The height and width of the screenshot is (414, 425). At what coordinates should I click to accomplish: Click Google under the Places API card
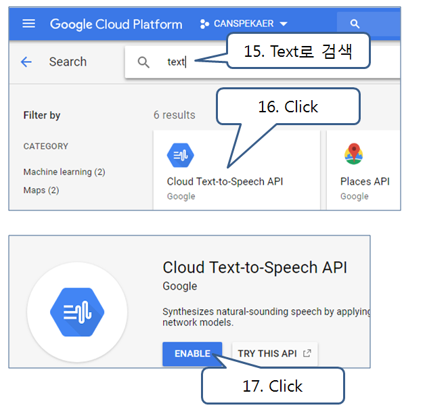coord(354,196)
